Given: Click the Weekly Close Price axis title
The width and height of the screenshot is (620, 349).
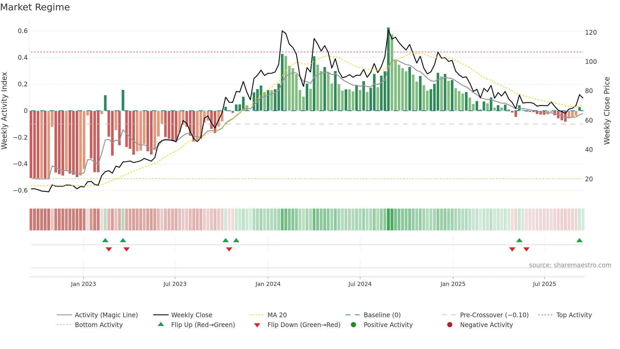Looking at the screenshot, I should click(607, 111).
